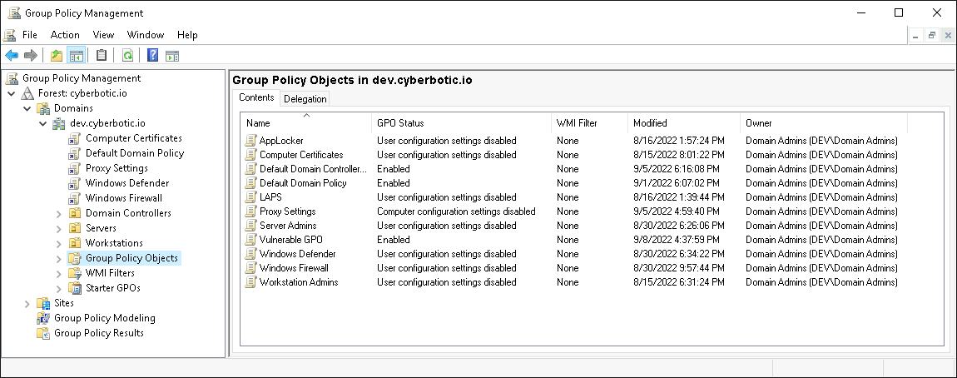Click the Forest: cyberbotic.io tree icon

[27, 93]
